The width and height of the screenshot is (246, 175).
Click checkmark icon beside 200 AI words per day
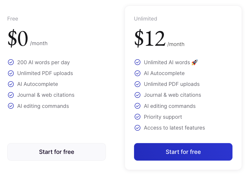point(11,62)
